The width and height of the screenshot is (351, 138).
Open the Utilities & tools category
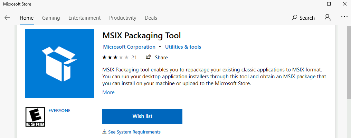183,47
